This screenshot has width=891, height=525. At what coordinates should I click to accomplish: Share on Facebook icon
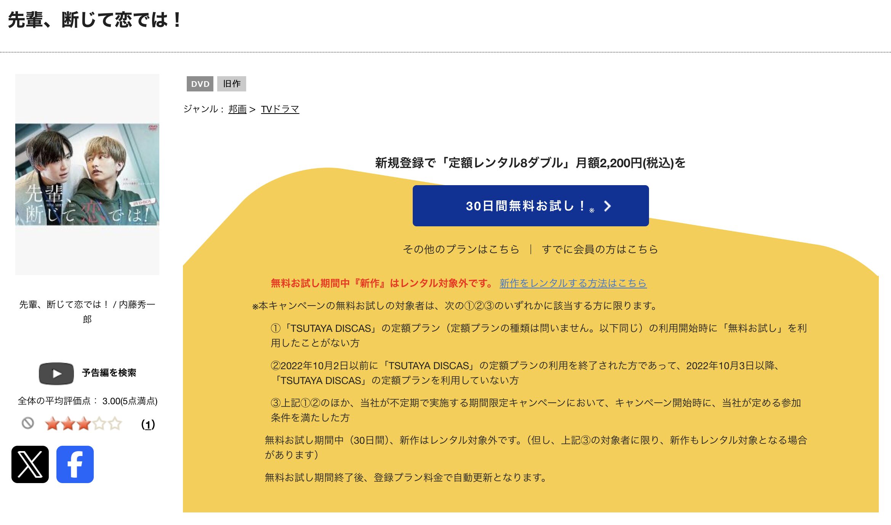click(x=75, y=464)
